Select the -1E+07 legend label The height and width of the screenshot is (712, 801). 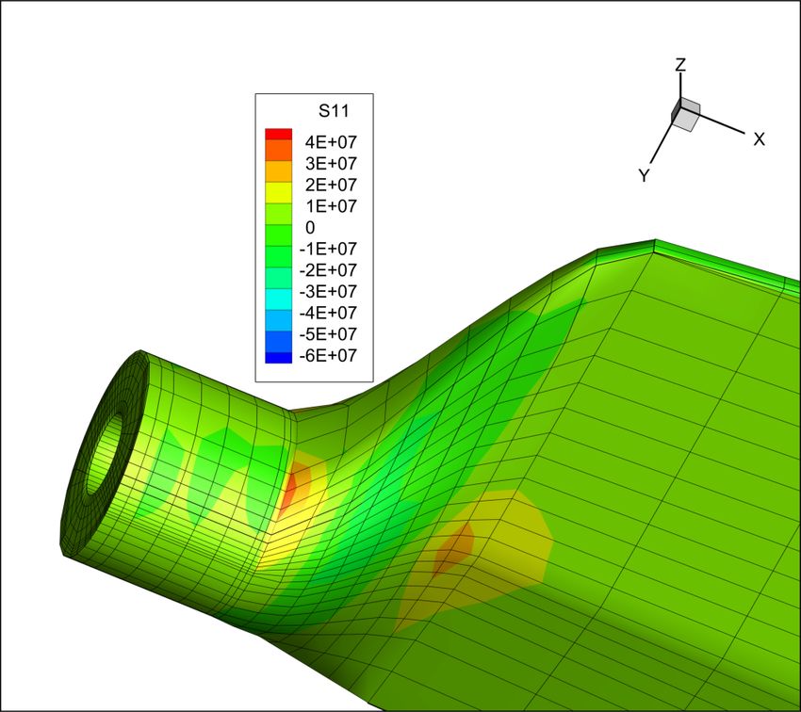pos(327,249)
